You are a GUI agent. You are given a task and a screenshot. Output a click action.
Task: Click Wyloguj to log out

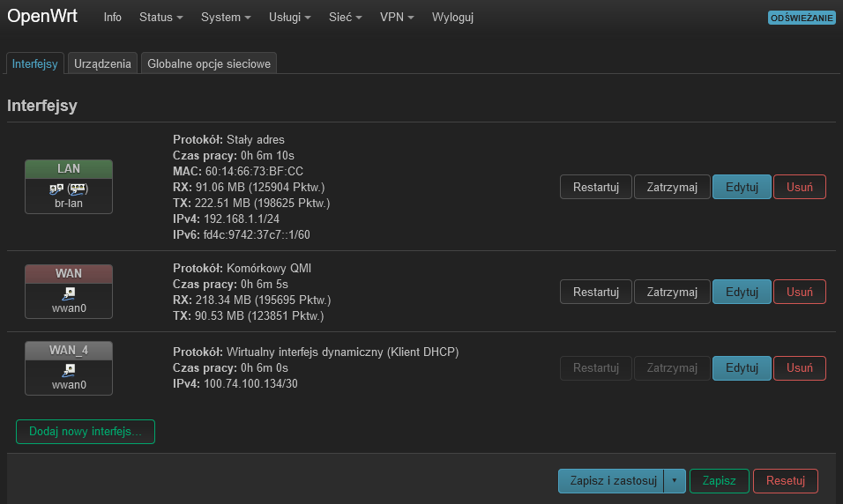point(452,18)
